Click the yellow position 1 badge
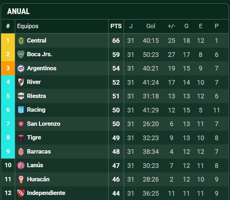The image size is (230, 200). tap(8, 41)
